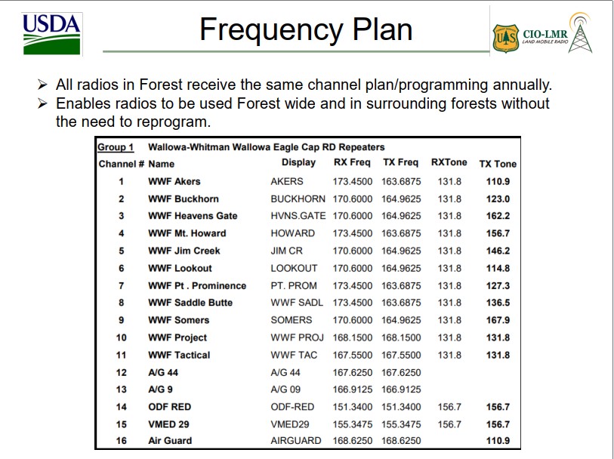
Task: Click RXTone 156.7 in the VMED 29 row
Action: [x=449, y=424]
